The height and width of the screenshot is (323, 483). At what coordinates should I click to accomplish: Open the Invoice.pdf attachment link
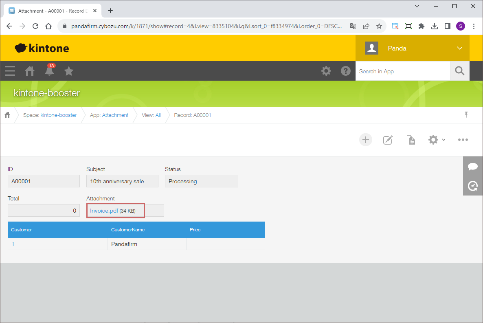click(104, 211)
